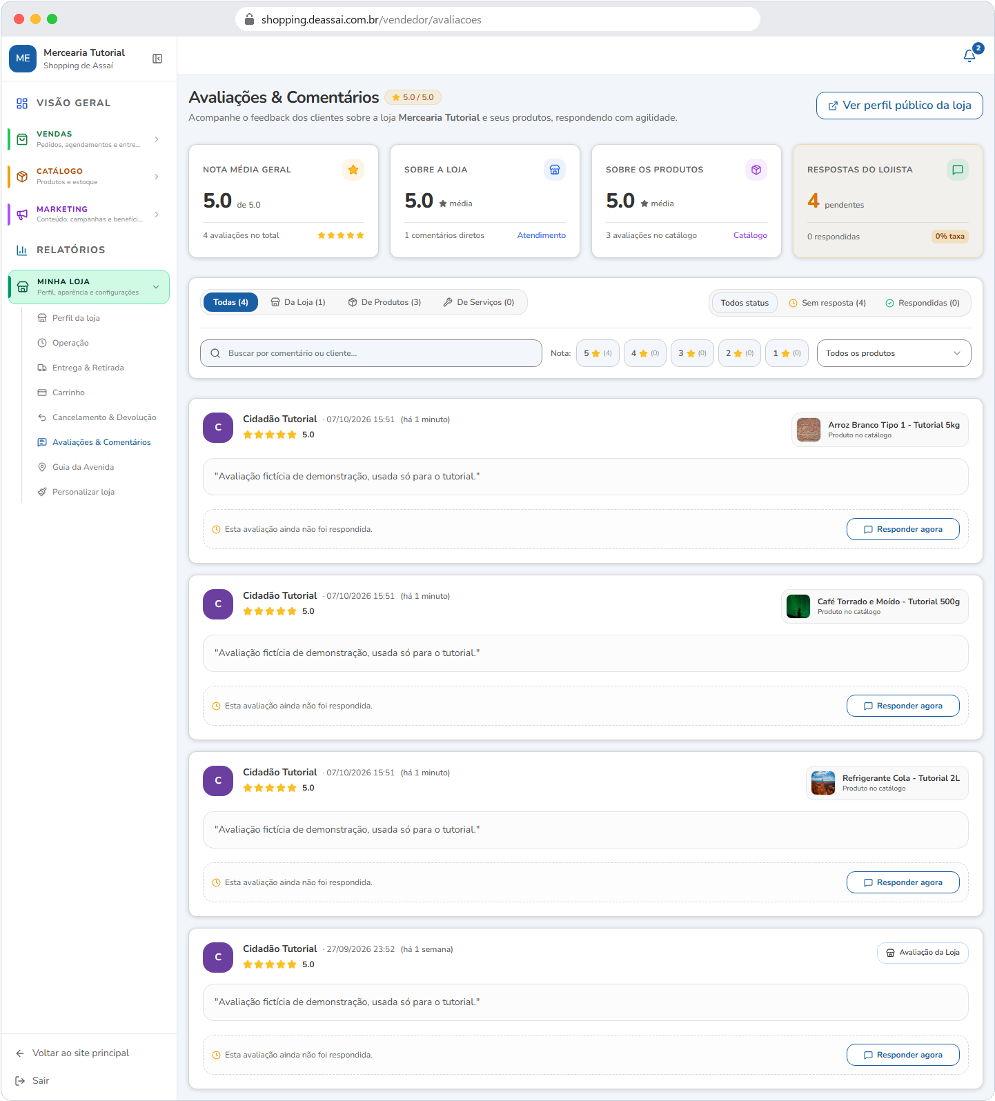Image resolution: width=995 pixels, height=1101 pixels.
Task: Filter by 1 star rating
Action: coord(787,353)
